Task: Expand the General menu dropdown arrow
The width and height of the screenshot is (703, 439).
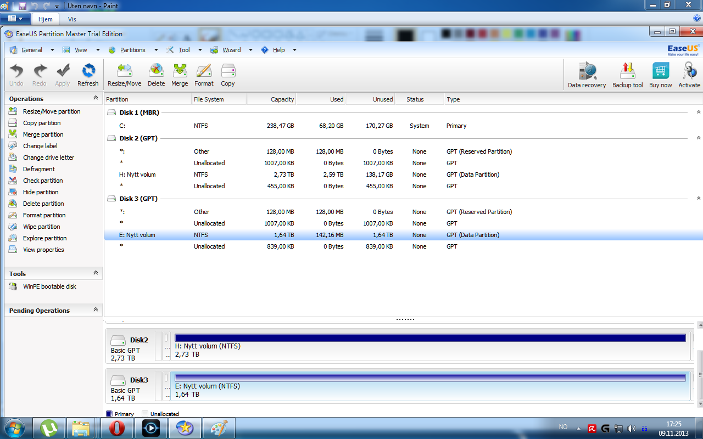Action: pyautogui.click(x=52, y=50)
